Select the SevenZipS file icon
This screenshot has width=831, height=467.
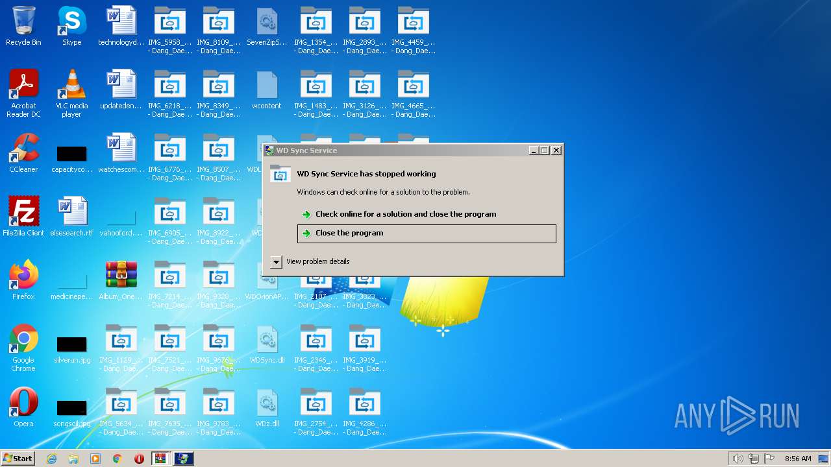267,27
